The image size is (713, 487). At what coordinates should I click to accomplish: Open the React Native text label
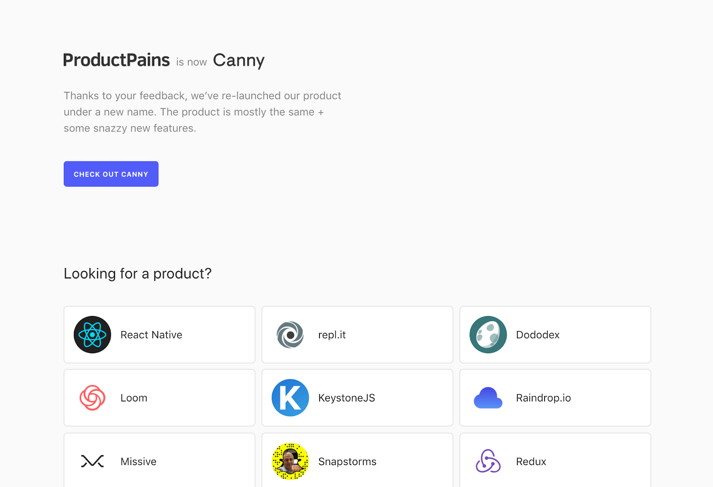(x=152, y=335)
